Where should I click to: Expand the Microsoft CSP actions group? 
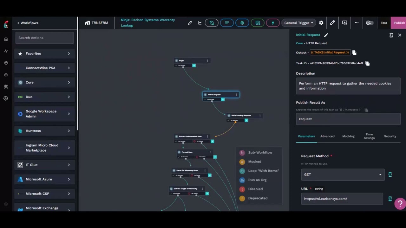(44, 194)
